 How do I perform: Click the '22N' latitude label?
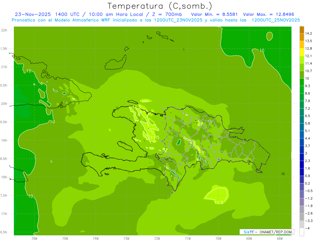(4, 30)
